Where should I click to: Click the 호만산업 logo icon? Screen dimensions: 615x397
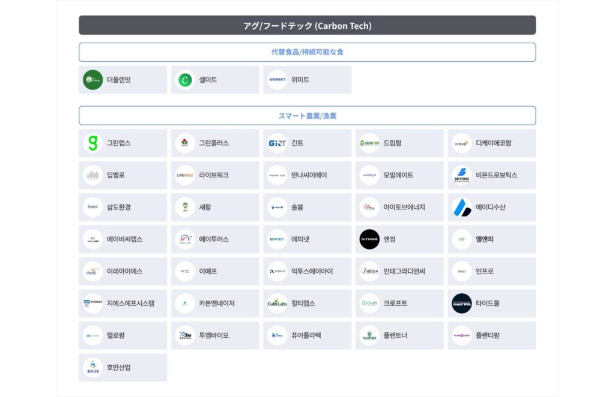click(93, 368)
